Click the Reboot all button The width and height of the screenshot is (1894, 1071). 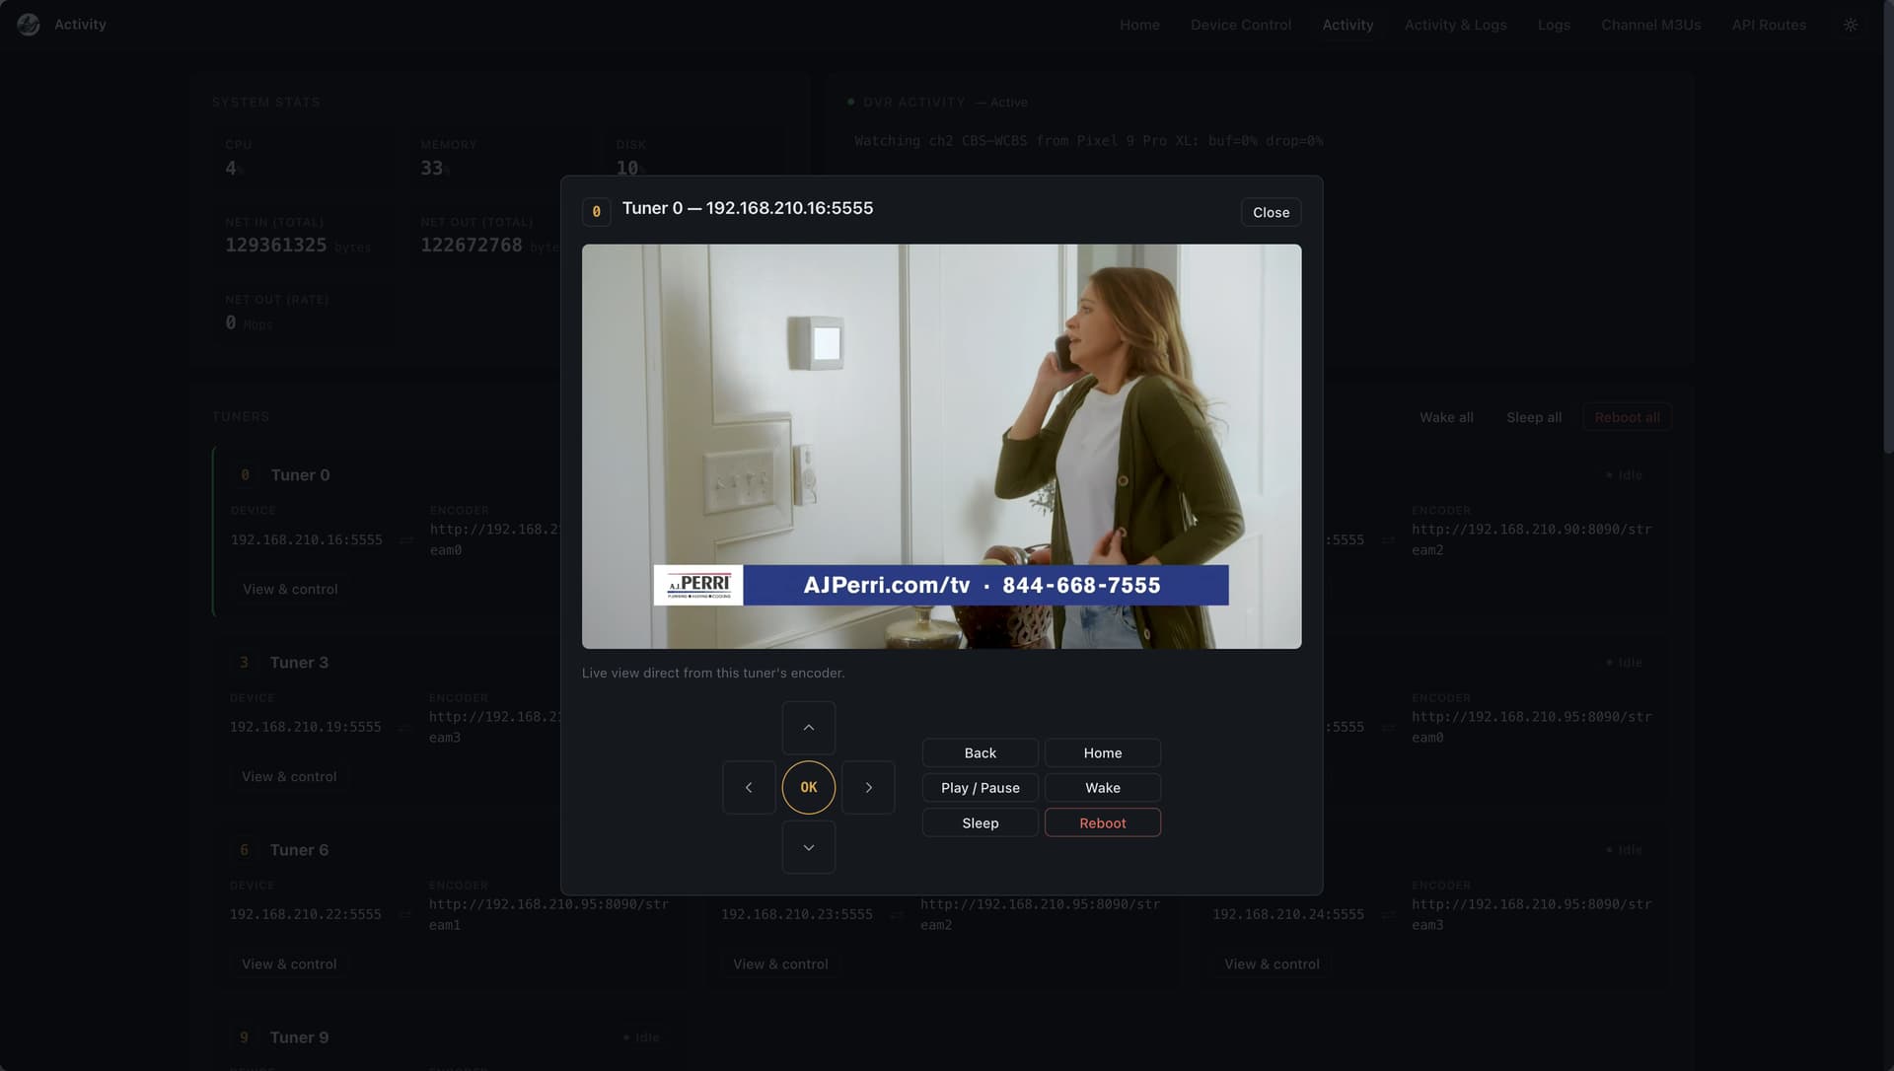pos(1627,417)
